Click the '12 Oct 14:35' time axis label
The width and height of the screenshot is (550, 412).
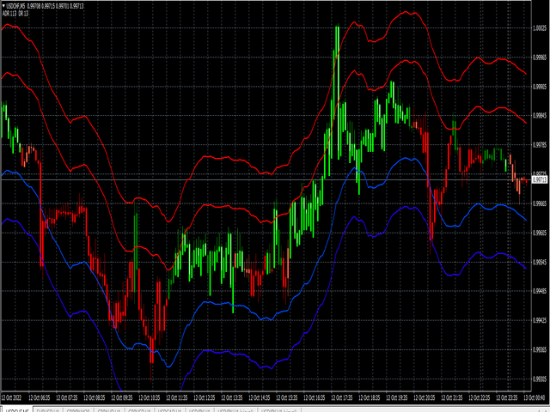[x=260, y=397]
